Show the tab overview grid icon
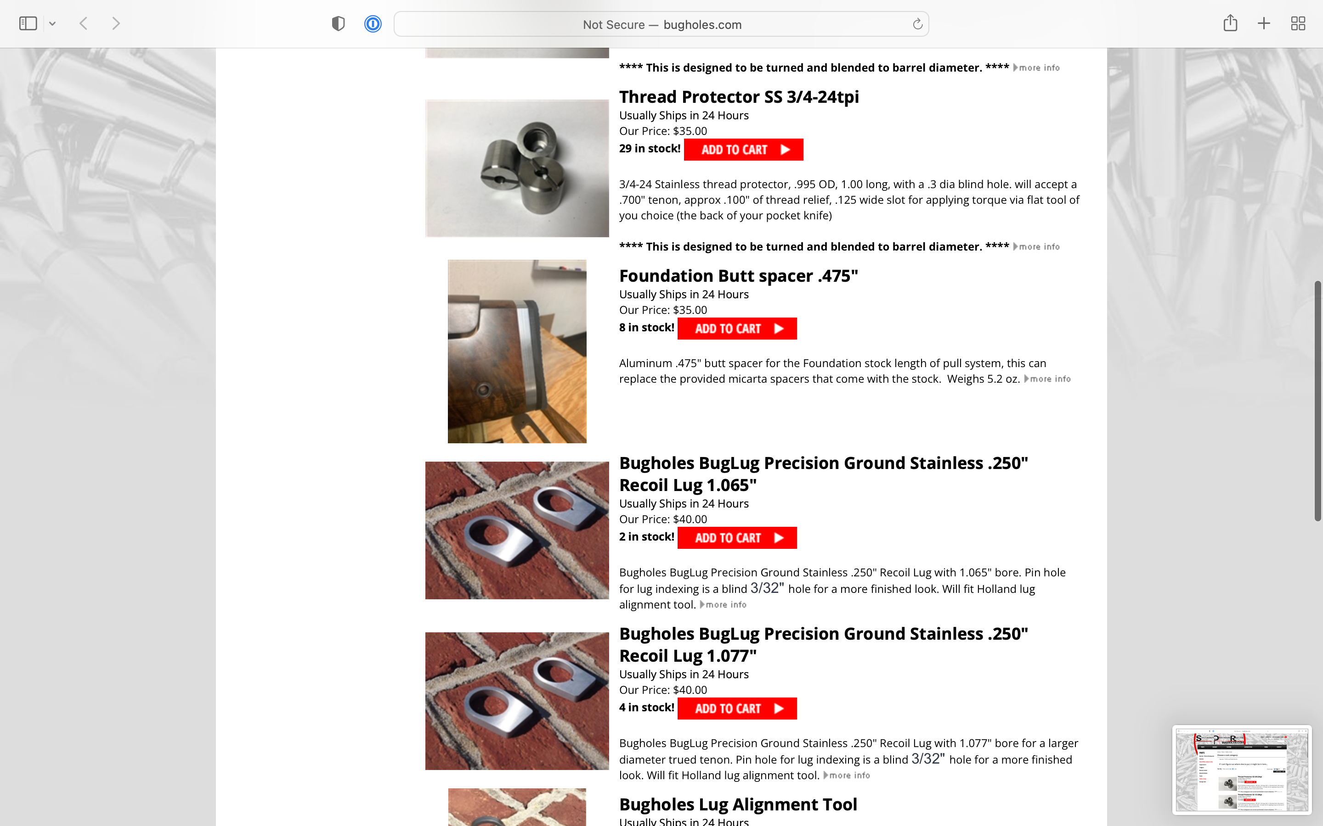This screenshot has height=826, width=1323. (1298, 23)
